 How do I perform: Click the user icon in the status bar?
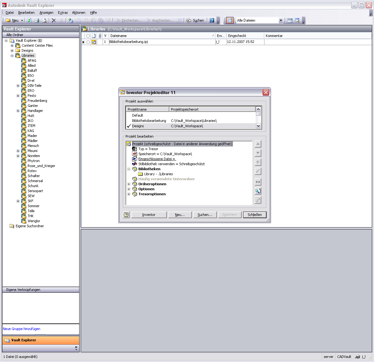tap(357, 357)
